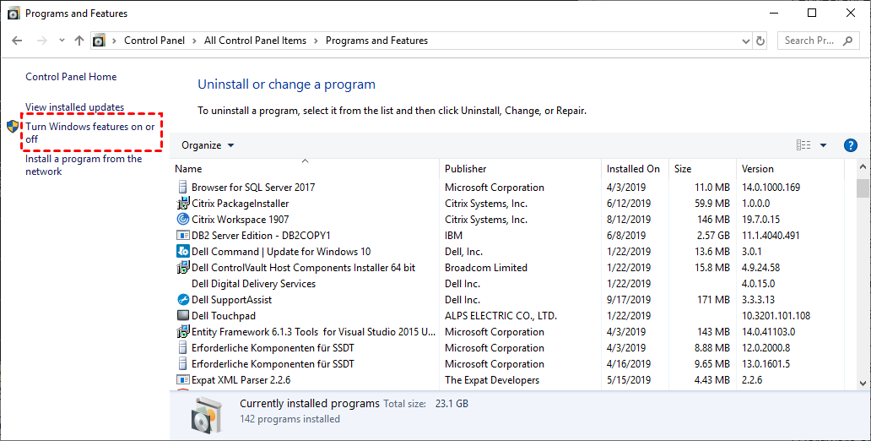Click the vertical scrollbar in program list

[863, 279]
